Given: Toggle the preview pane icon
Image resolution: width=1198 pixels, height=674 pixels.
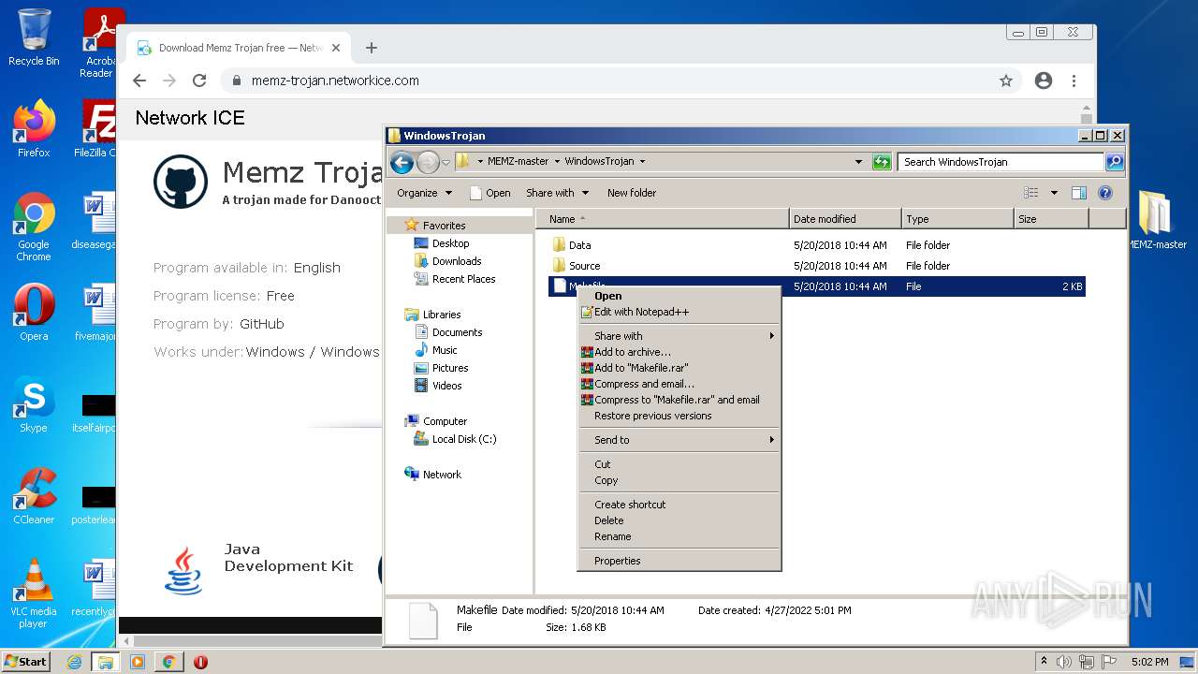Looking at the screenshot, I should click(x=1079, y=193).
